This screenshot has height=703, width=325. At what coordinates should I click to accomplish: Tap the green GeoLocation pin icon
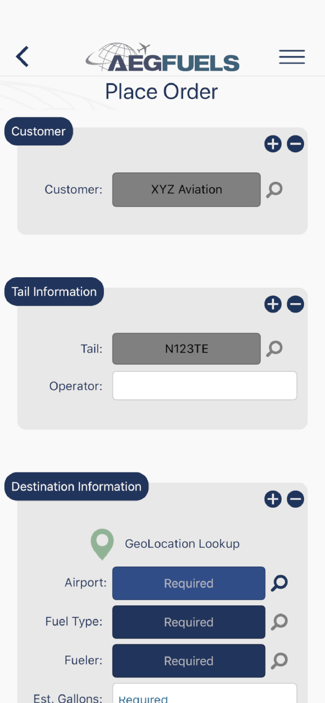tap(102, 544)
